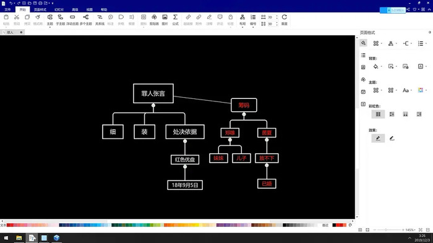Insert a 关系线 relationship line
433x243 pixels.
point(100,20)
